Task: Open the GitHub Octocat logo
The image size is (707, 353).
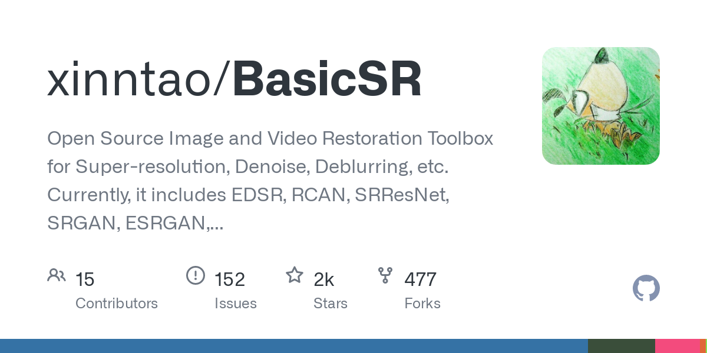Action: (x=646, y=289)
